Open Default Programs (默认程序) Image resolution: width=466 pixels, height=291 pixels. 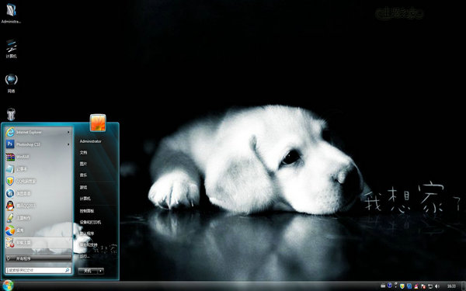87,234
